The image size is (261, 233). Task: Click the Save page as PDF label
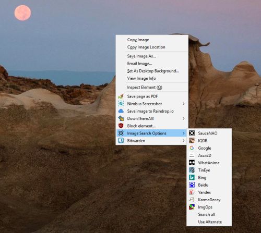pos(143,96)
